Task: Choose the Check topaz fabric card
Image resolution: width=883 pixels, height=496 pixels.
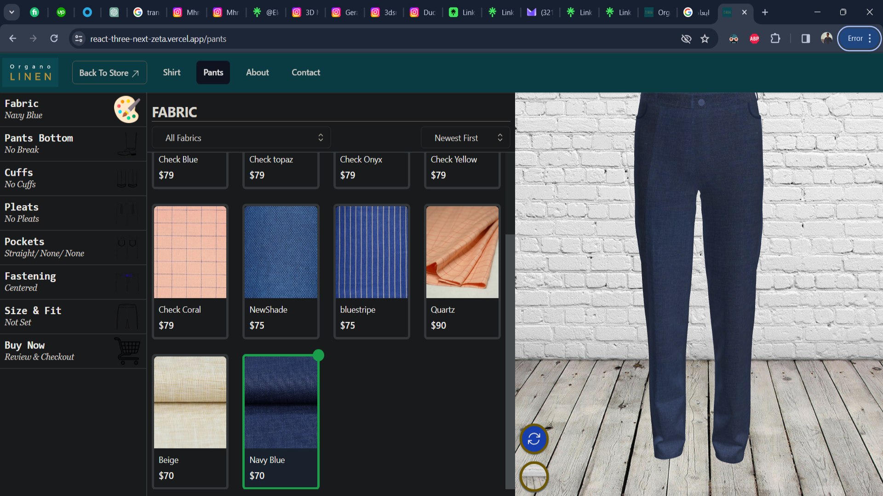Action: tap(281, 170)
